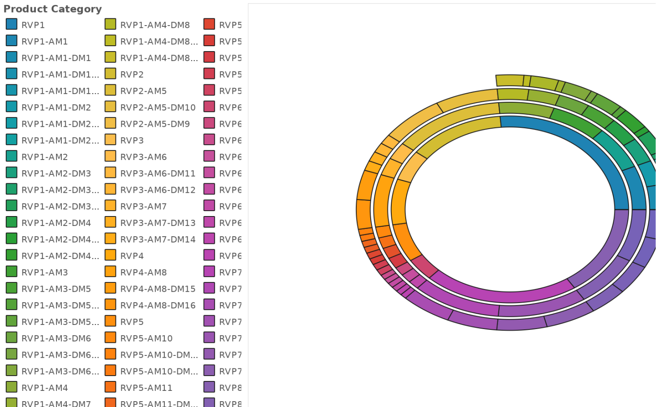
Task: Select the "RVP3-AM7-DM13" legend label
Action: point(158,223)
